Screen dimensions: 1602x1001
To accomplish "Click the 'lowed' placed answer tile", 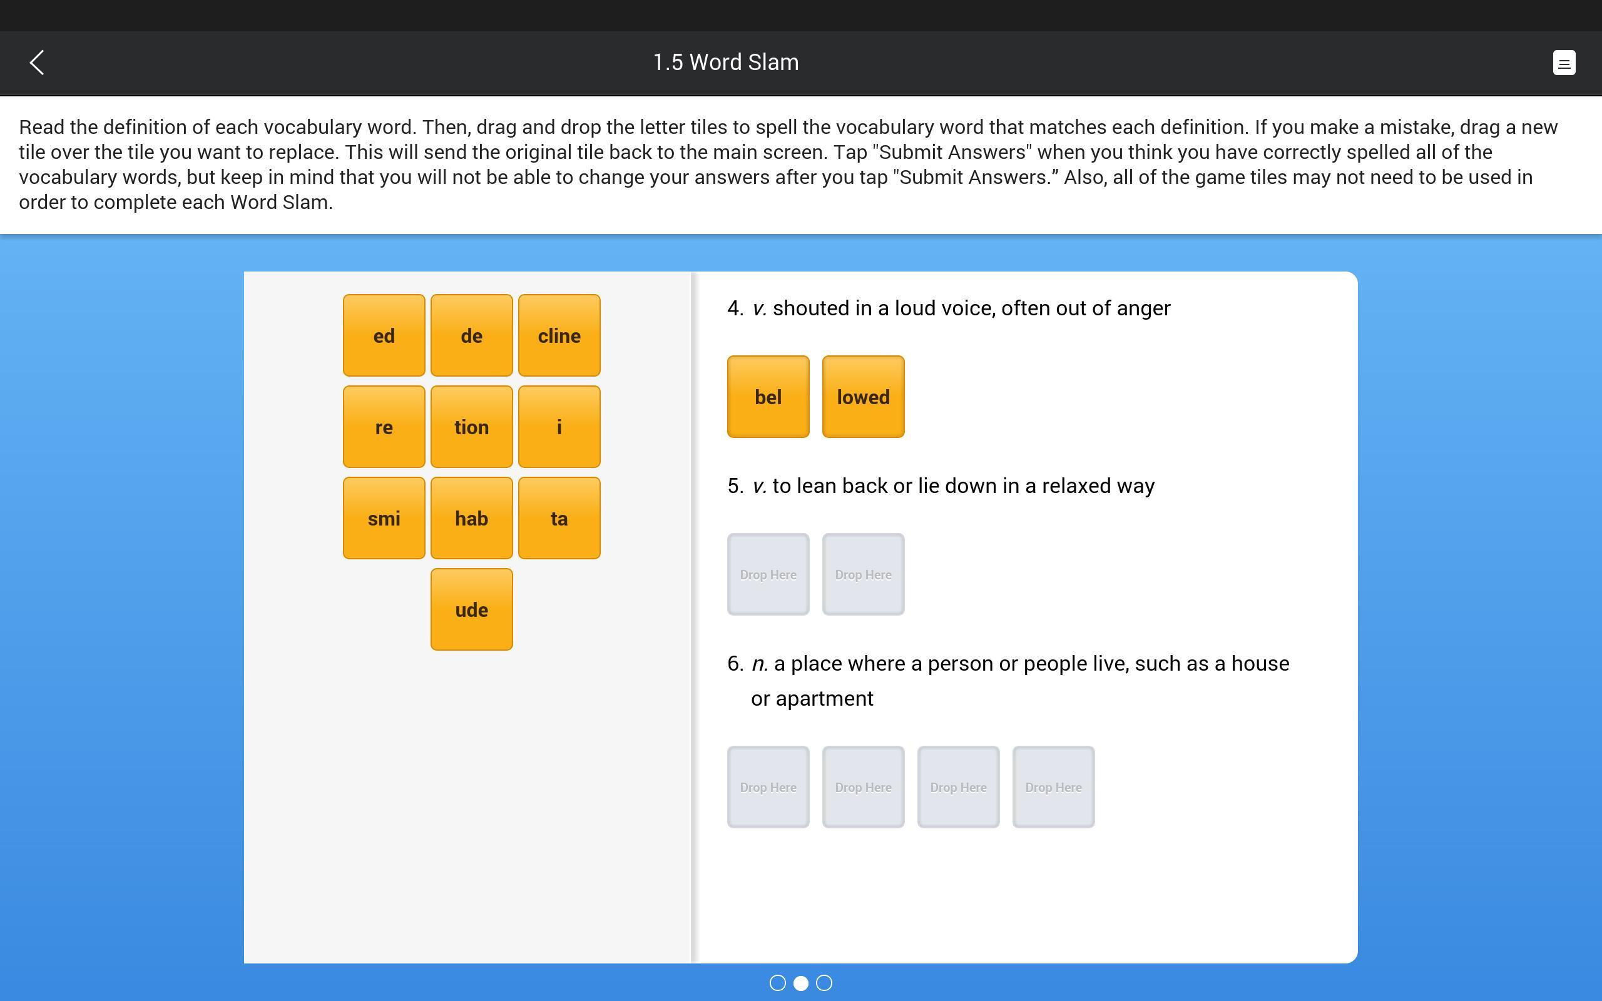I will click(863, 397).
